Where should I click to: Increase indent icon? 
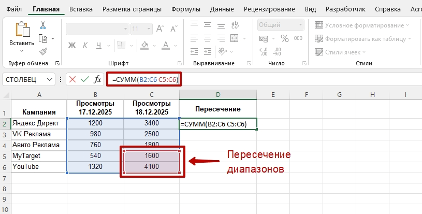pos(208,51)
